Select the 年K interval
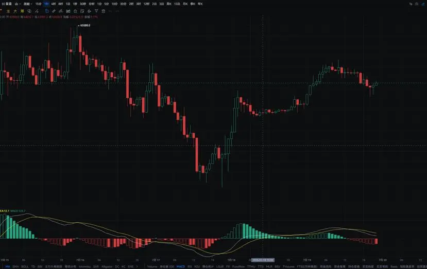Viewport: 427px width, 269px height. pyautogui.click(x=200, y=4)
